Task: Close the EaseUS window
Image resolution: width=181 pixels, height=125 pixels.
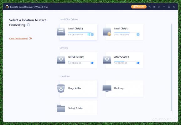Action: [x=174, y=7]
